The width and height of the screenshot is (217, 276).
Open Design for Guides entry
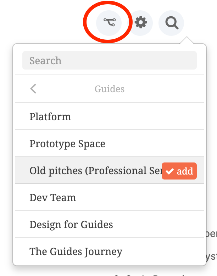coord(110,224)
